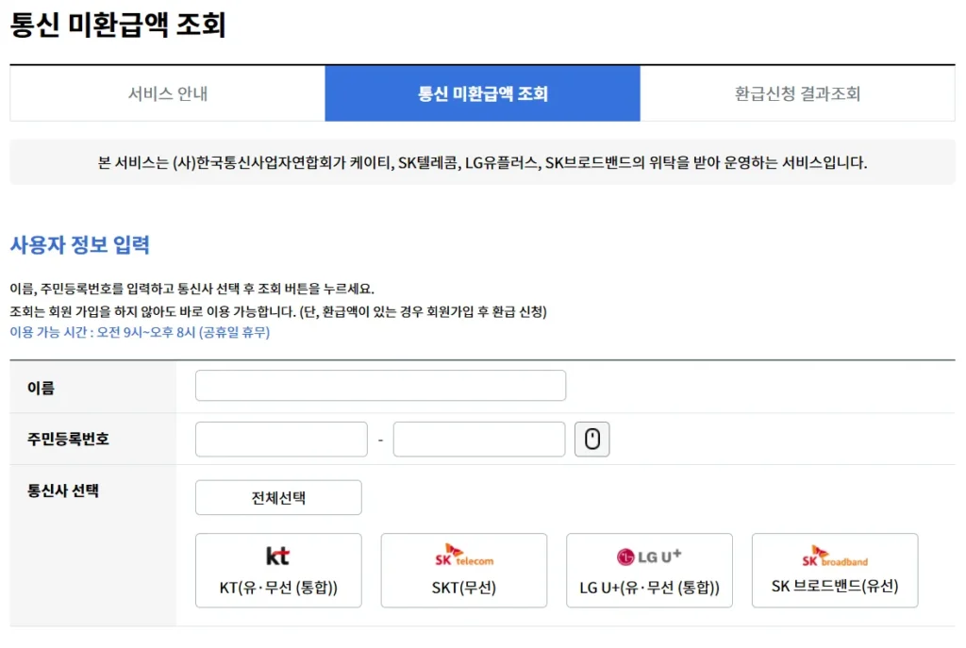Click the service operator notice banner
The width and height of the screenshot is (966, 648).
483,163
